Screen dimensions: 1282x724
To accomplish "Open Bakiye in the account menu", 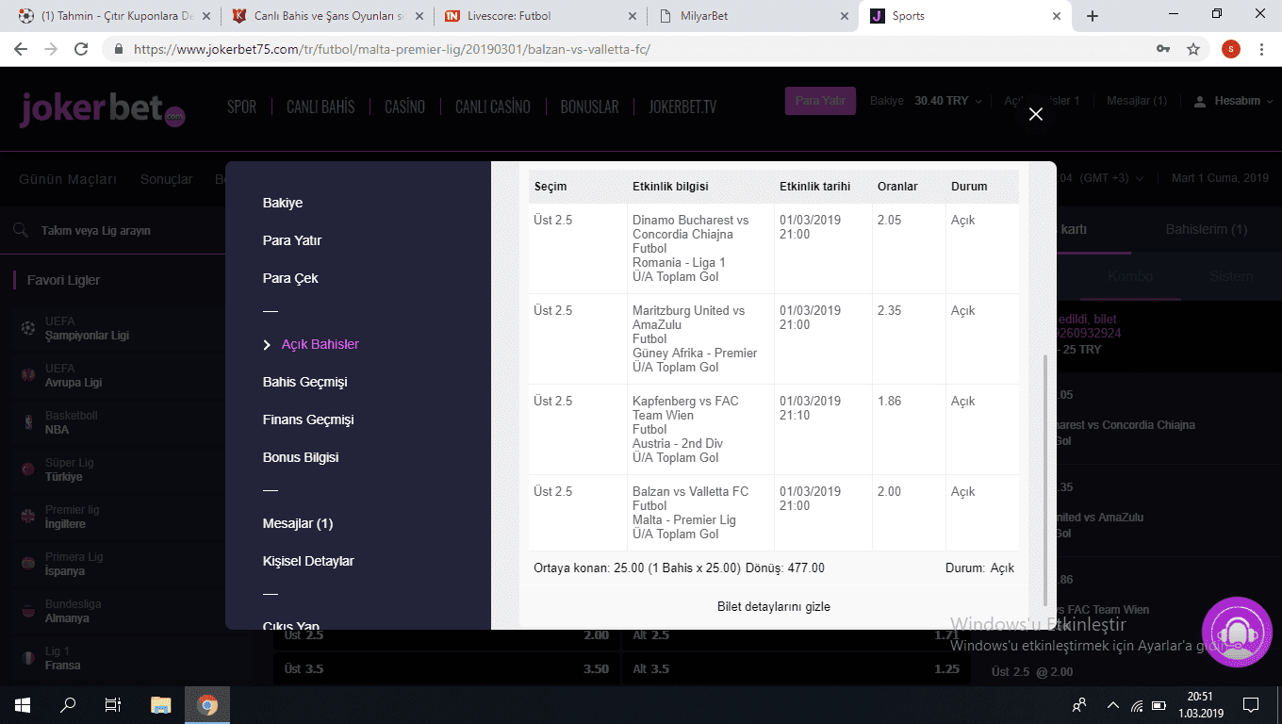I will pyautogui.click(x=283, y=203).
